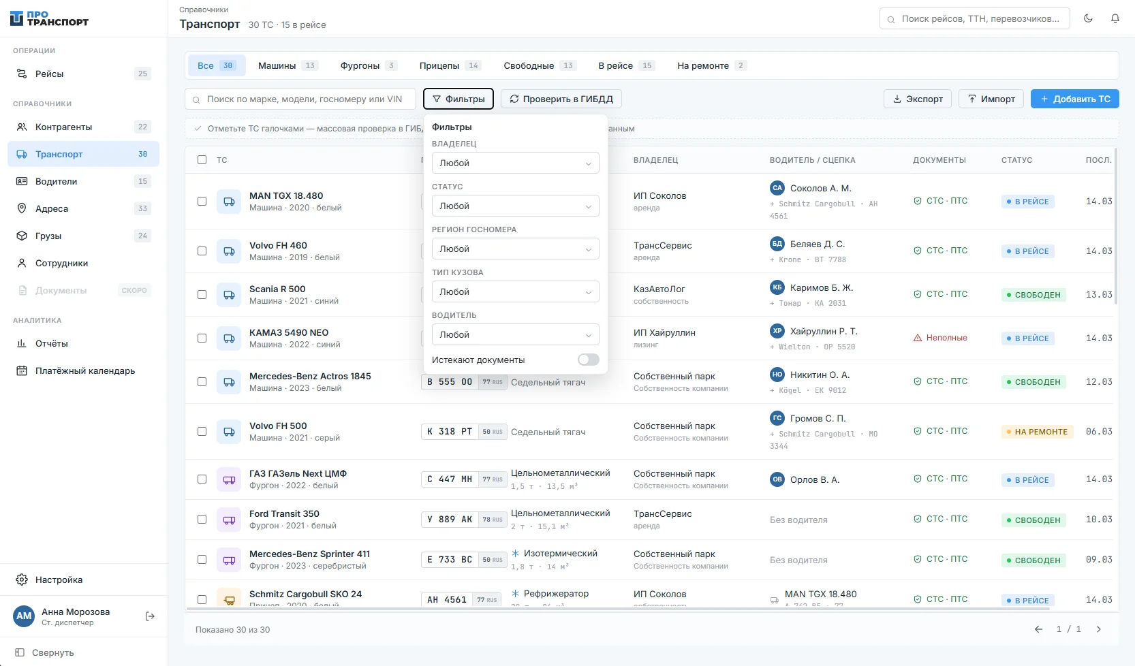Open notifications bell icon
This screenshot has width=1135, height=666.
pos(1115,18)
